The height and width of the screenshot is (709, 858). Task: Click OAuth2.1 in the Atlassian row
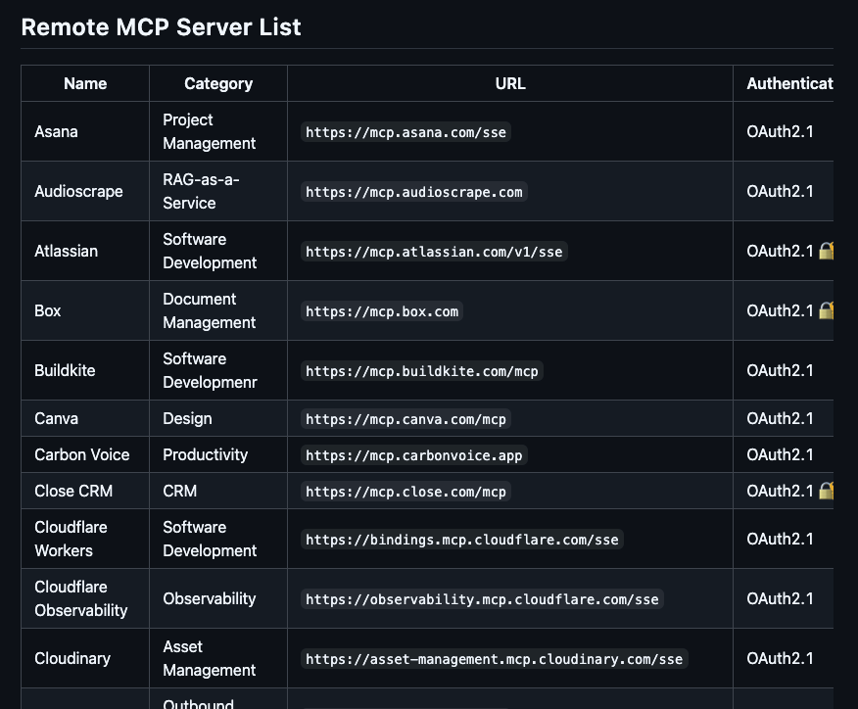tap(780, 251)
